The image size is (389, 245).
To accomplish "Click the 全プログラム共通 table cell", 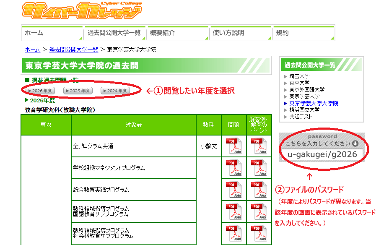I will pos(134,146).
